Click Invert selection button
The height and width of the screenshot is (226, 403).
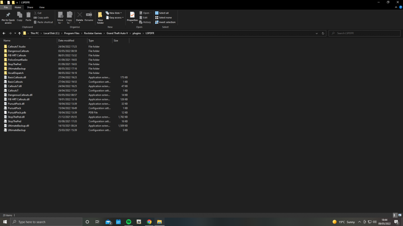[x=165, y=22]
